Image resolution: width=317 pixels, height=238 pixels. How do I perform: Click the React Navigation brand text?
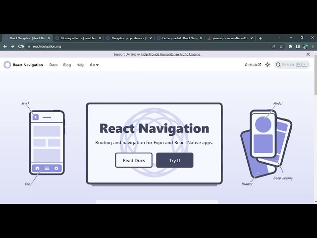[28, 65]
